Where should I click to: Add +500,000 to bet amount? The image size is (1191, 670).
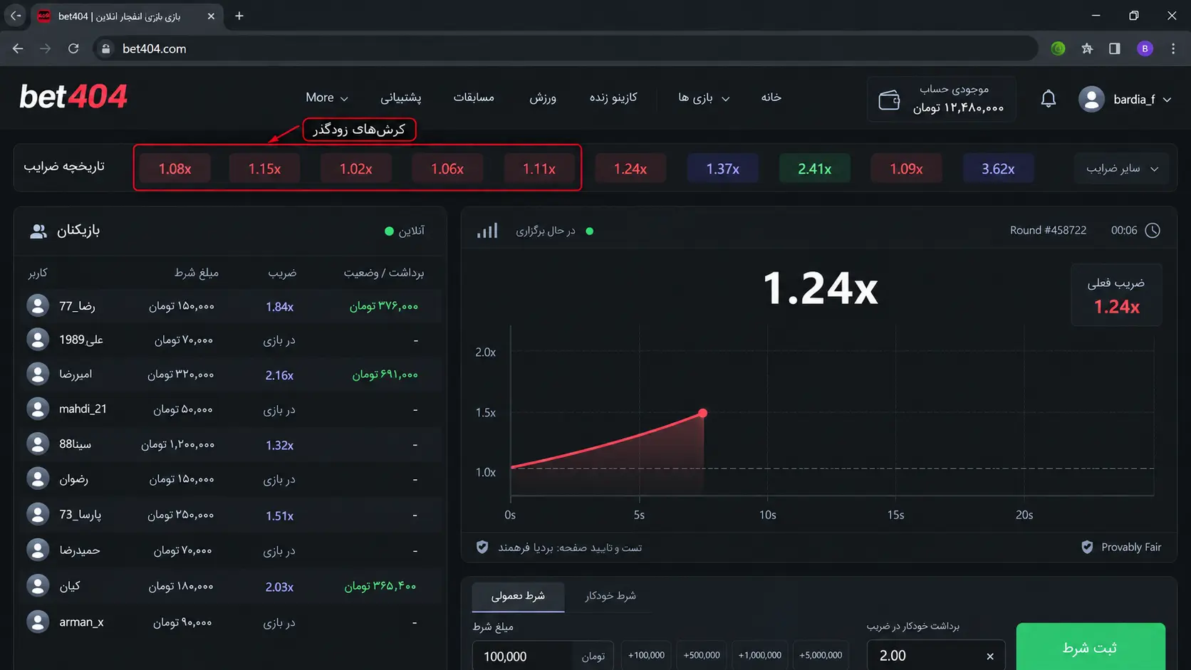pos(702,655)
